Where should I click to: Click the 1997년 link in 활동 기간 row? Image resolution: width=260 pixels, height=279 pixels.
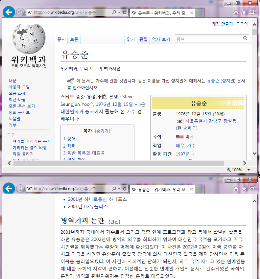tap(182, 154)
